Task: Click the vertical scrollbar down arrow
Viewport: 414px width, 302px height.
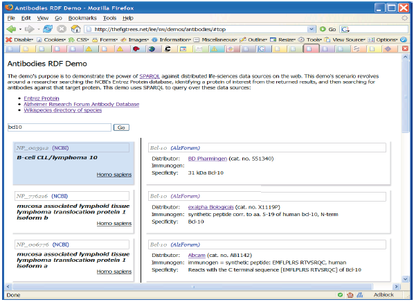Action: (x=405, y=278)
